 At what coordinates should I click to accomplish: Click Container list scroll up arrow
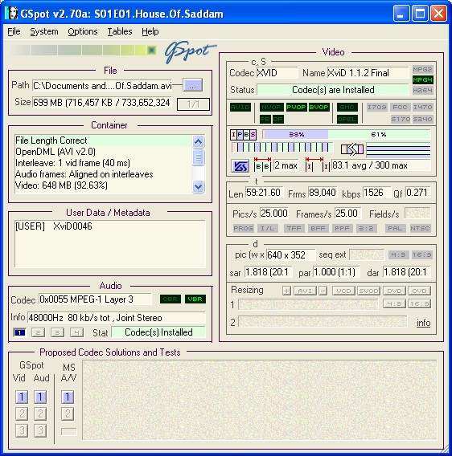coord(198,141)
